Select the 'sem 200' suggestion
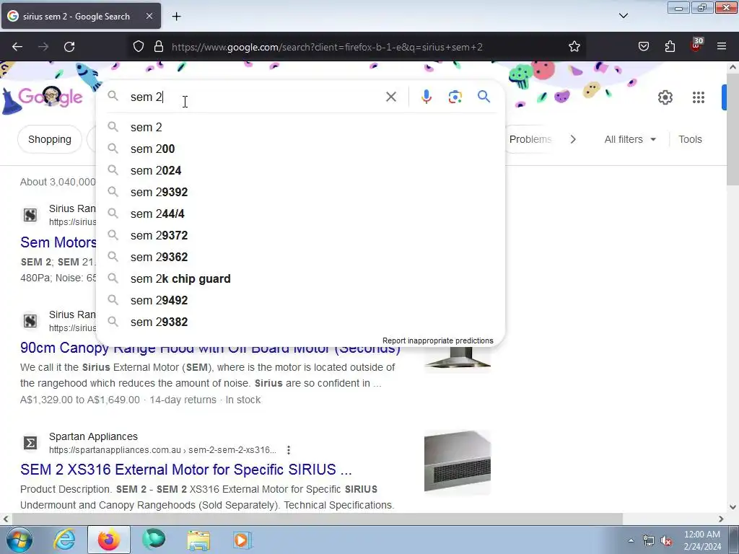Screen dimensions: 739x554 pyautogui.click(x=301, y=149)
